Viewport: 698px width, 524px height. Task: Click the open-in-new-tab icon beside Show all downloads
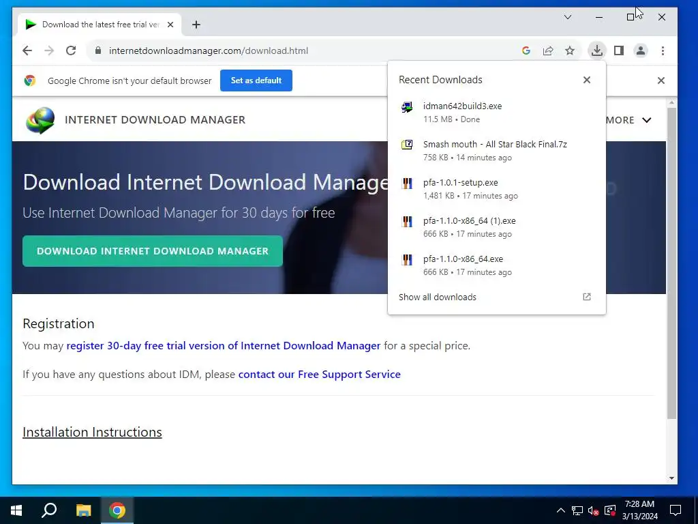(x=587, y=297)
